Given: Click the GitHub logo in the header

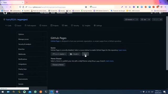Looking at the screenshot, I should 5,13.
